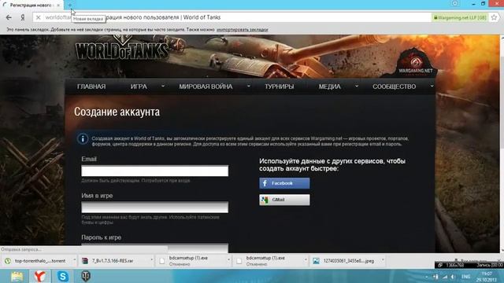Open the МЕДИА menu item
Image resolution: width=504 pixels, height=283 pixels.
[329, 86]
